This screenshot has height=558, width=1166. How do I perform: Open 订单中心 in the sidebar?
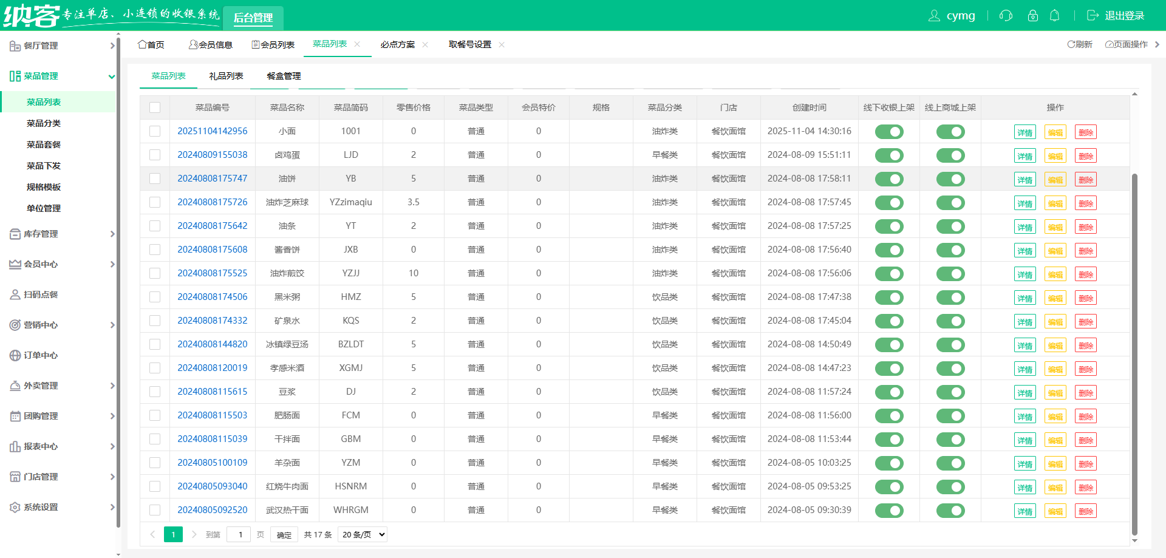(41, 355)
